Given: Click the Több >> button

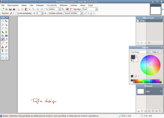Looking at the screenshot, I should tap(156, 52).
